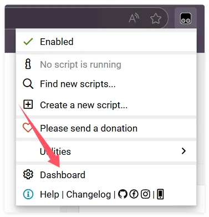The image size is (209, 217).
Task: Toggle the Enabled green checkmark
Action: pos(28,42)
